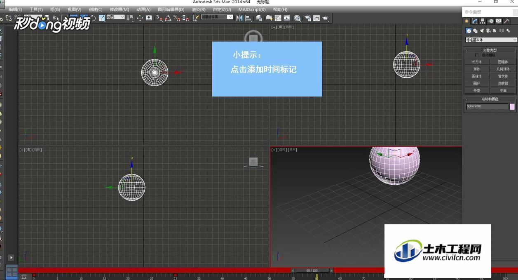The image size is (518, 280).
Task: Open the 视图 reference coordinate system dropdown
Action: [115, 17]
